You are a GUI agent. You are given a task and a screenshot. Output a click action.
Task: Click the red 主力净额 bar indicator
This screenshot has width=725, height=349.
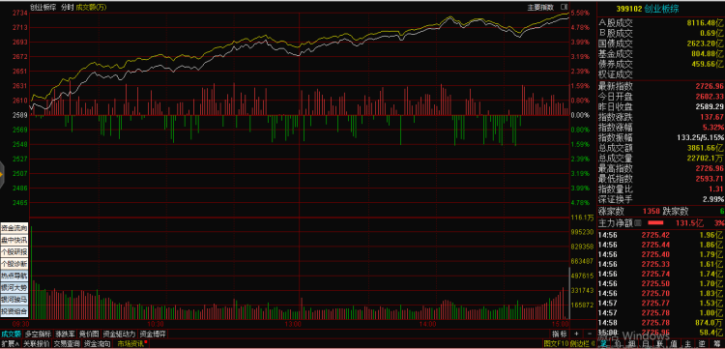click(655, 223)
